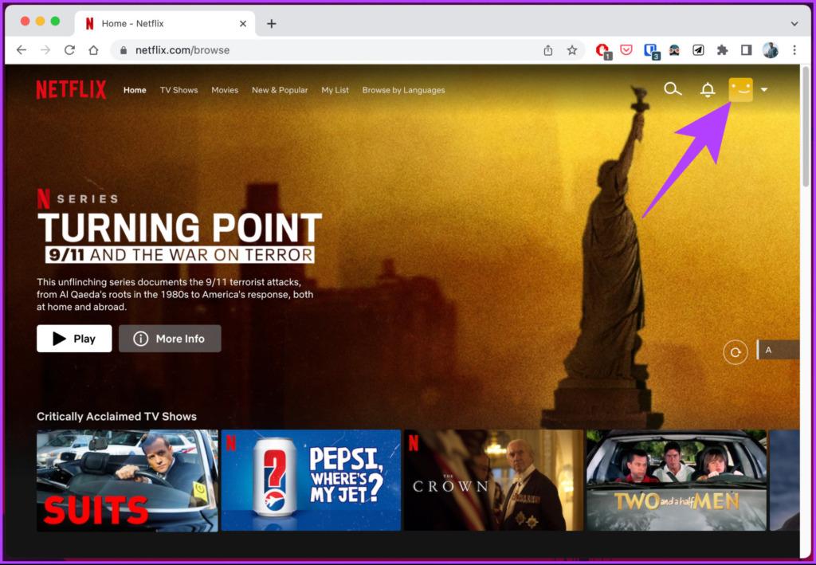Select the Home - Netflix tab
The image size is (816, 565).
166,23
